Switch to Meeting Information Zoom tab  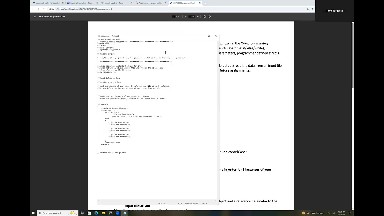coord(82,3)
